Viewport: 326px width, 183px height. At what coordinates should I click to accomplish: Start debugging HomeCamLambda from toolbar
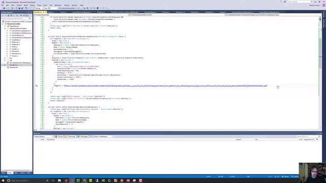[x=68, y=8]
